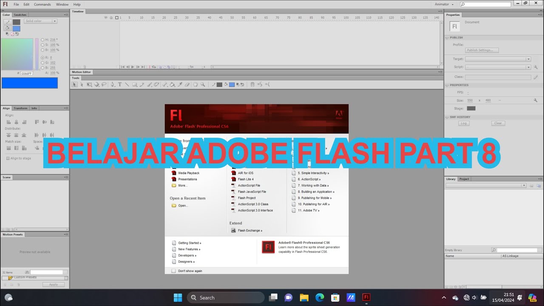Select the Line tool
Screen dimensions: 544x306
click(127, 85)
